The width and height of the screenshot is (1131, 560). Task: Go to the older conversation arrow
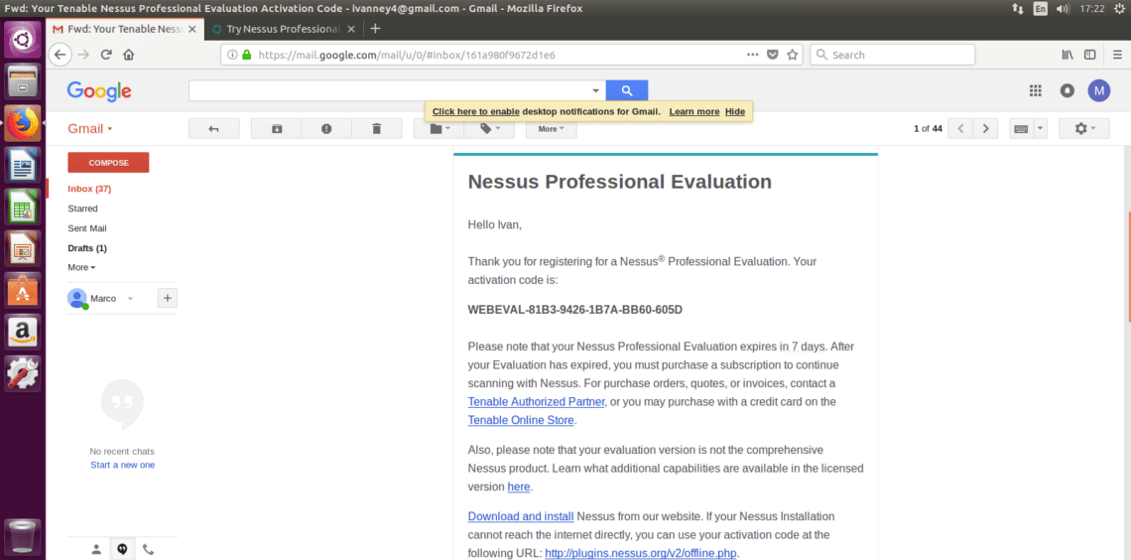click(984, 128)
